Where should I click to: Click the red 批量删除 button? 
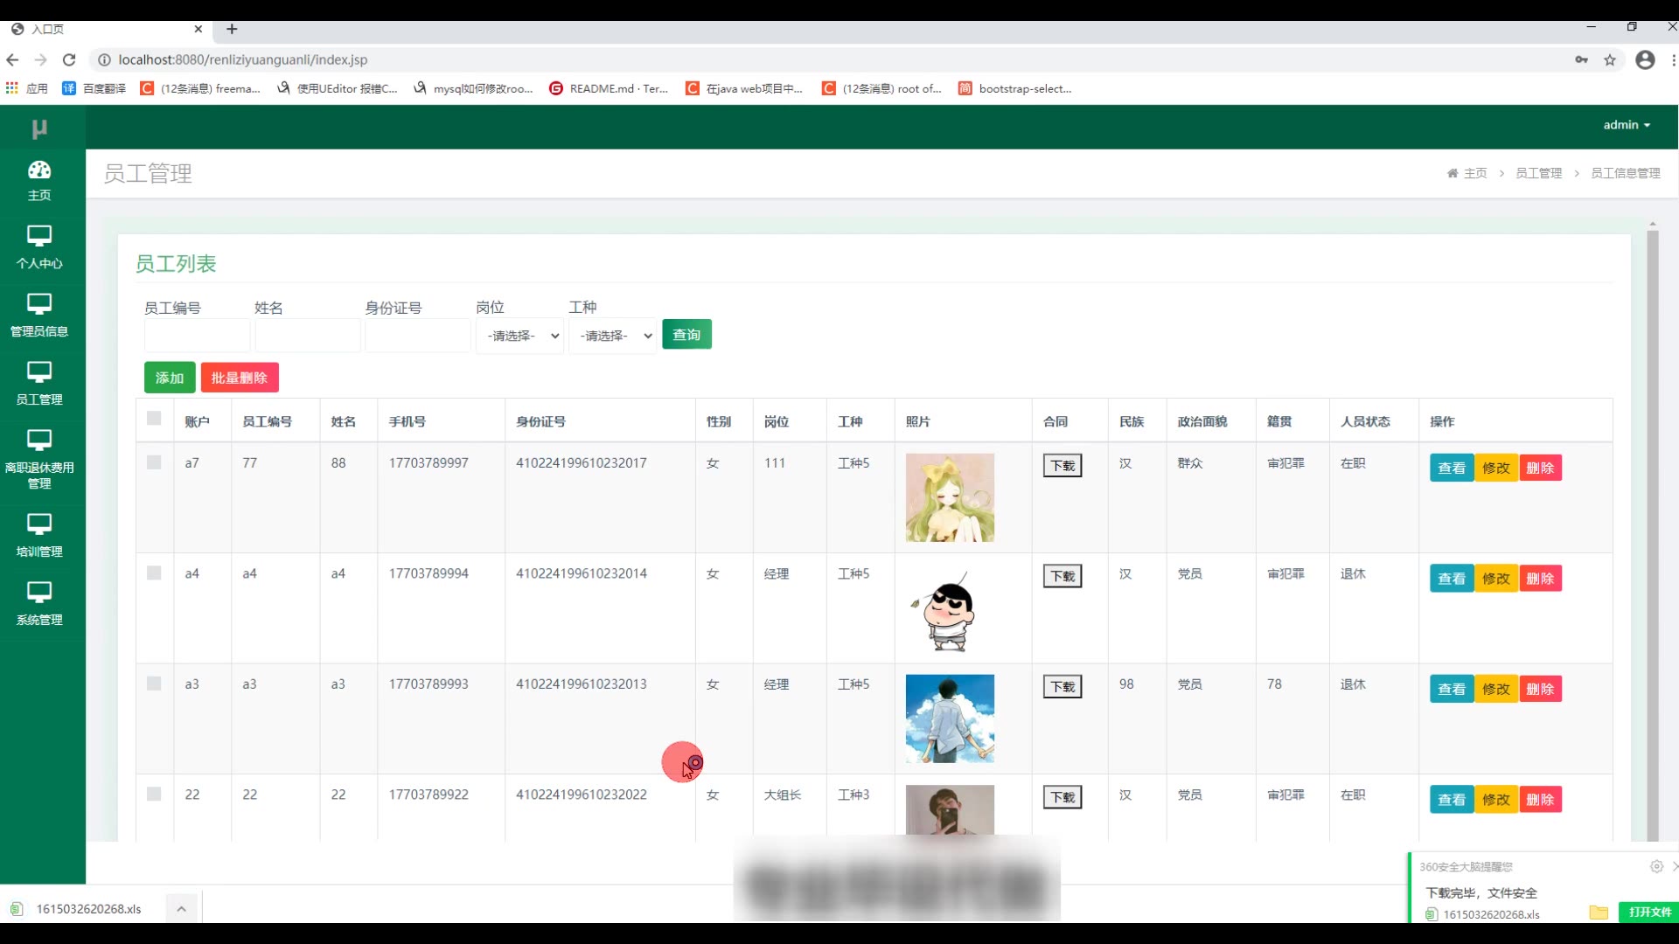coord(240,378)
